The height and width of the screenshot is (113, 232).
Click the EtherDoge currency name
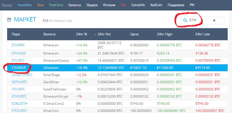[x=52, y=75]
